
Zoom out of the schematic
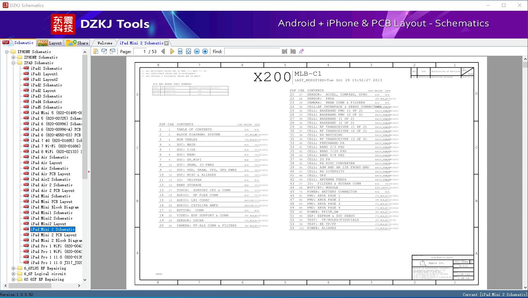[197, 51]
